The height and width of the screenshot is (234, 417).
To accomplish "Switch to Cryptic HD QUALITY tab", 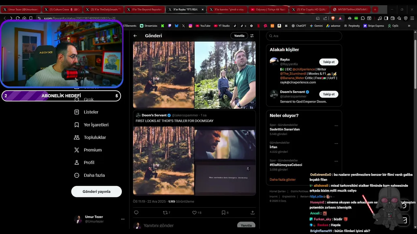I will 309,9.
